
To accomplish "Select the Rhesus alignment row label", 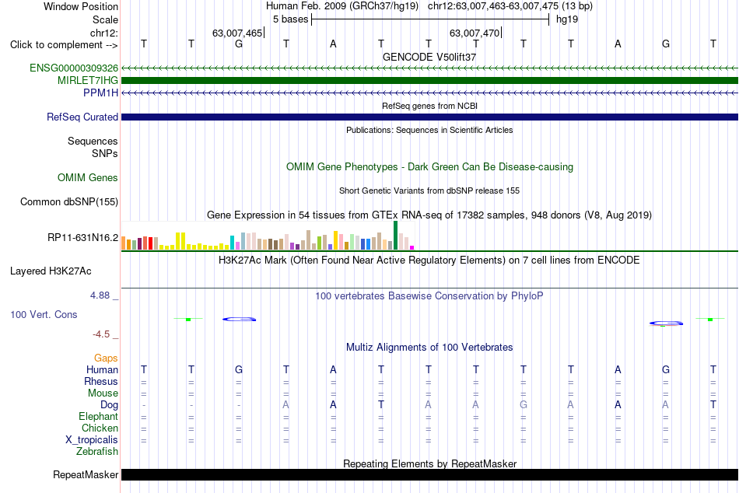I will 101,381.
